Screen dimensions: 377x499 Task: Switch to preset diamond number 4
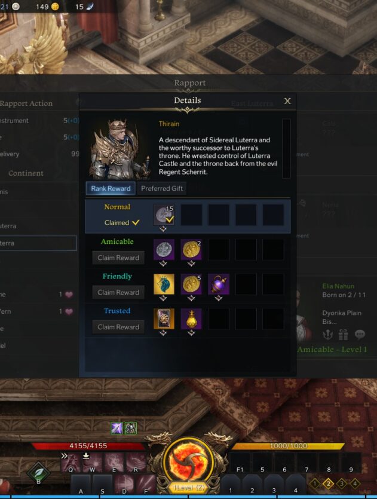(355, 483)
